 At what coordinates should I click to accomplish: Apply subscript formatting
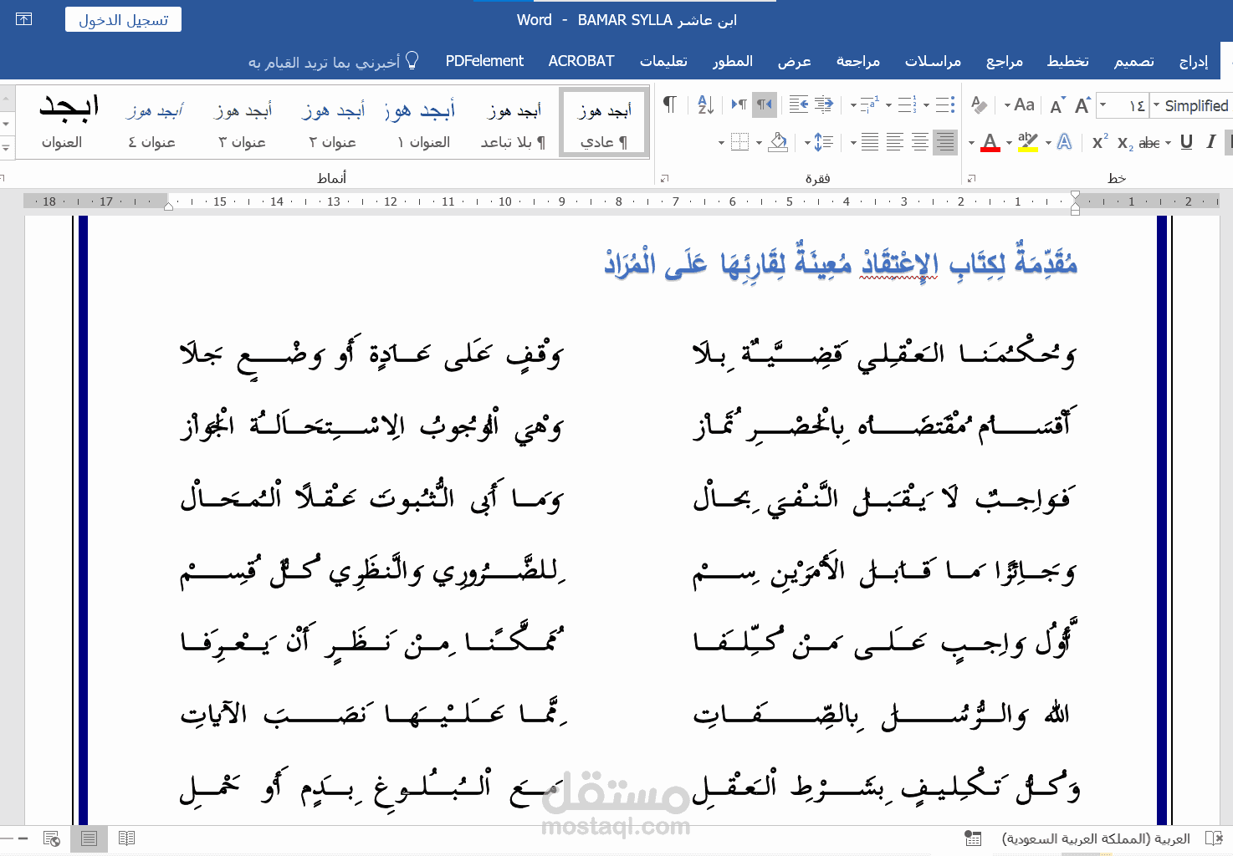pos(1125,143)
